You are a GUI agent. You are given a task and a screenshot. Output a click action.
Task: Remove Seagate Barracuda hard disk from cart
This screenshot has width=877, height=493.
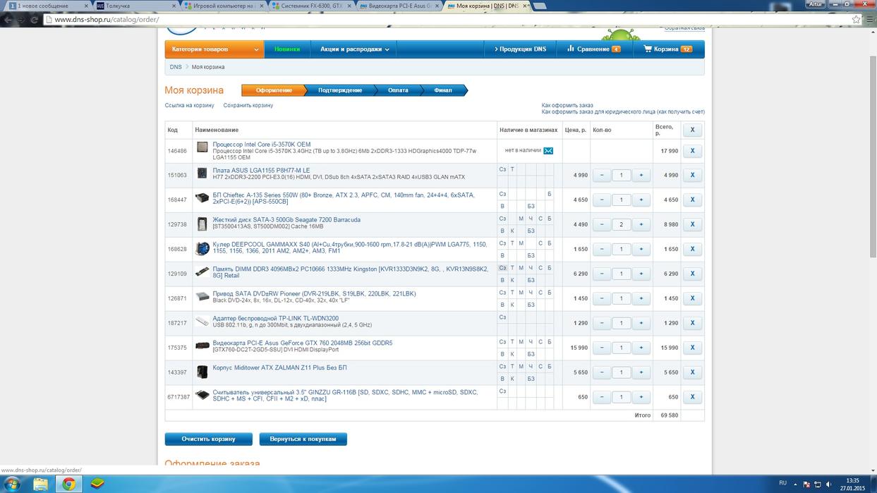(692, 224)
